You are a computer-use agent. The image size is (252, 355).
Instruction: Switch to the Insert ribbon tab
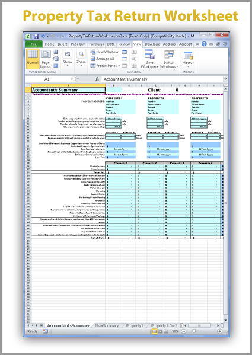(x=62, y=44)
